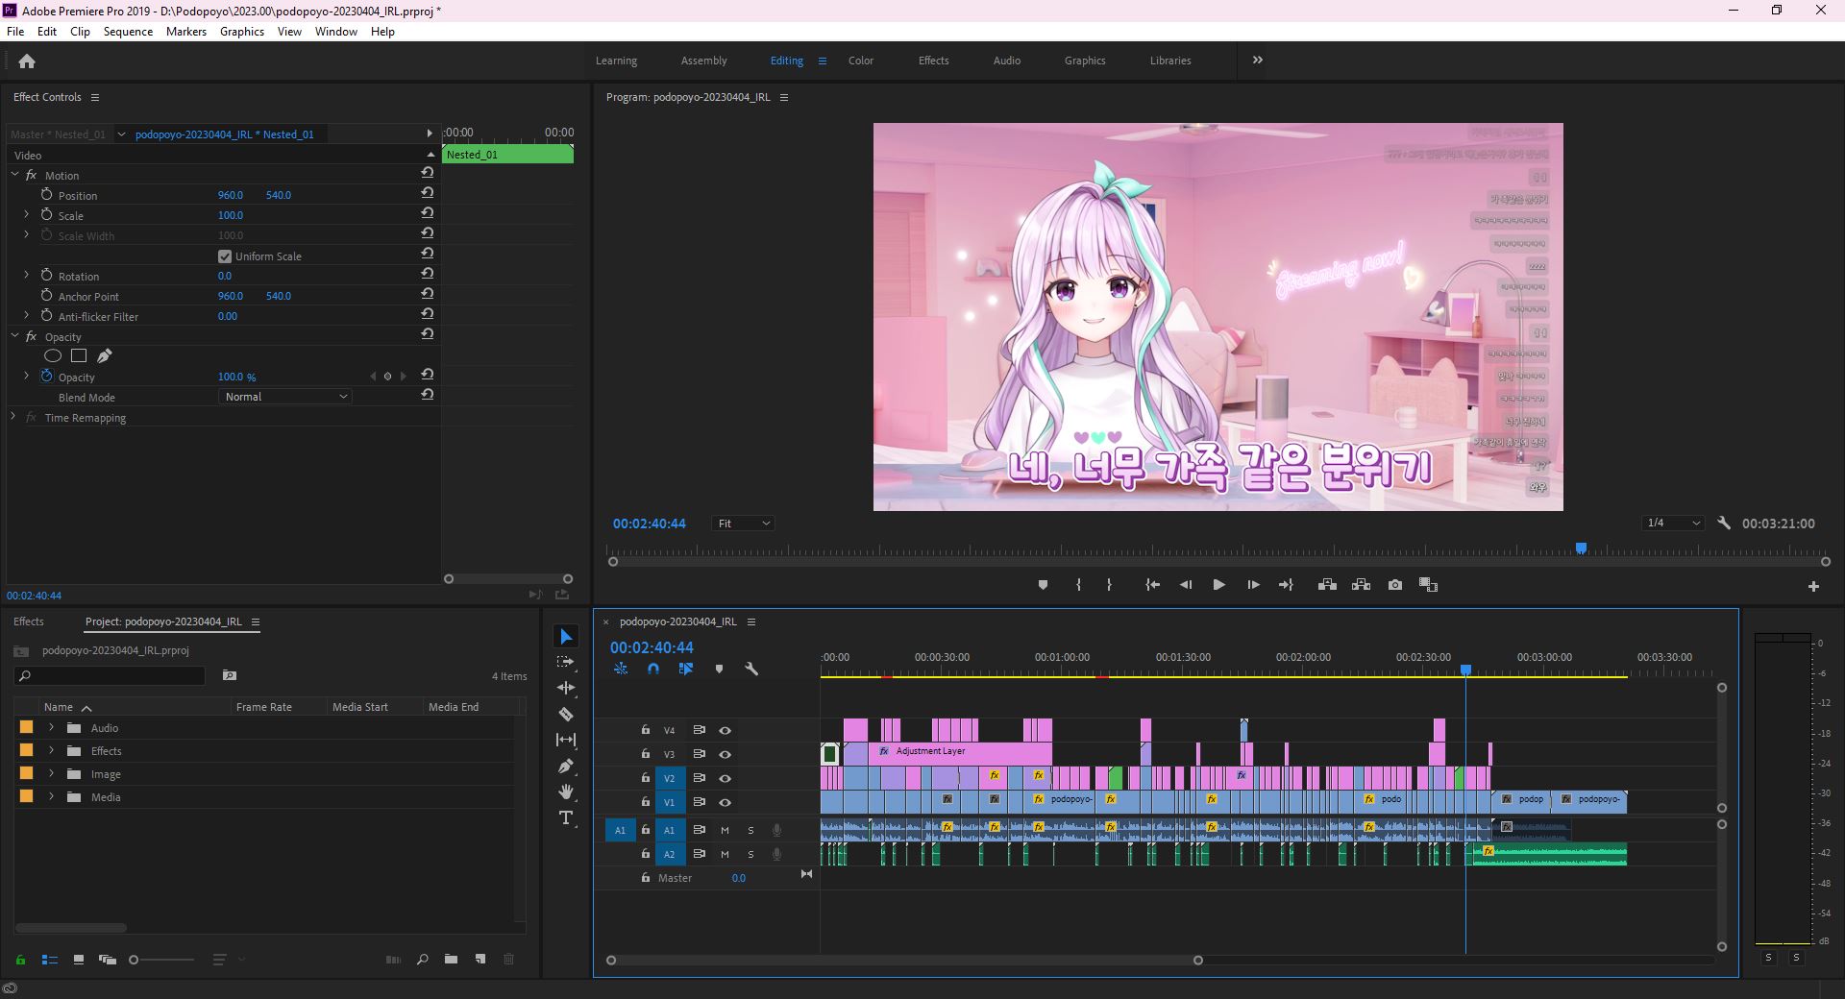Viewport: 1845px width, 999px height.
Task: Open the Sequence menu
Action: pos(128,32)
